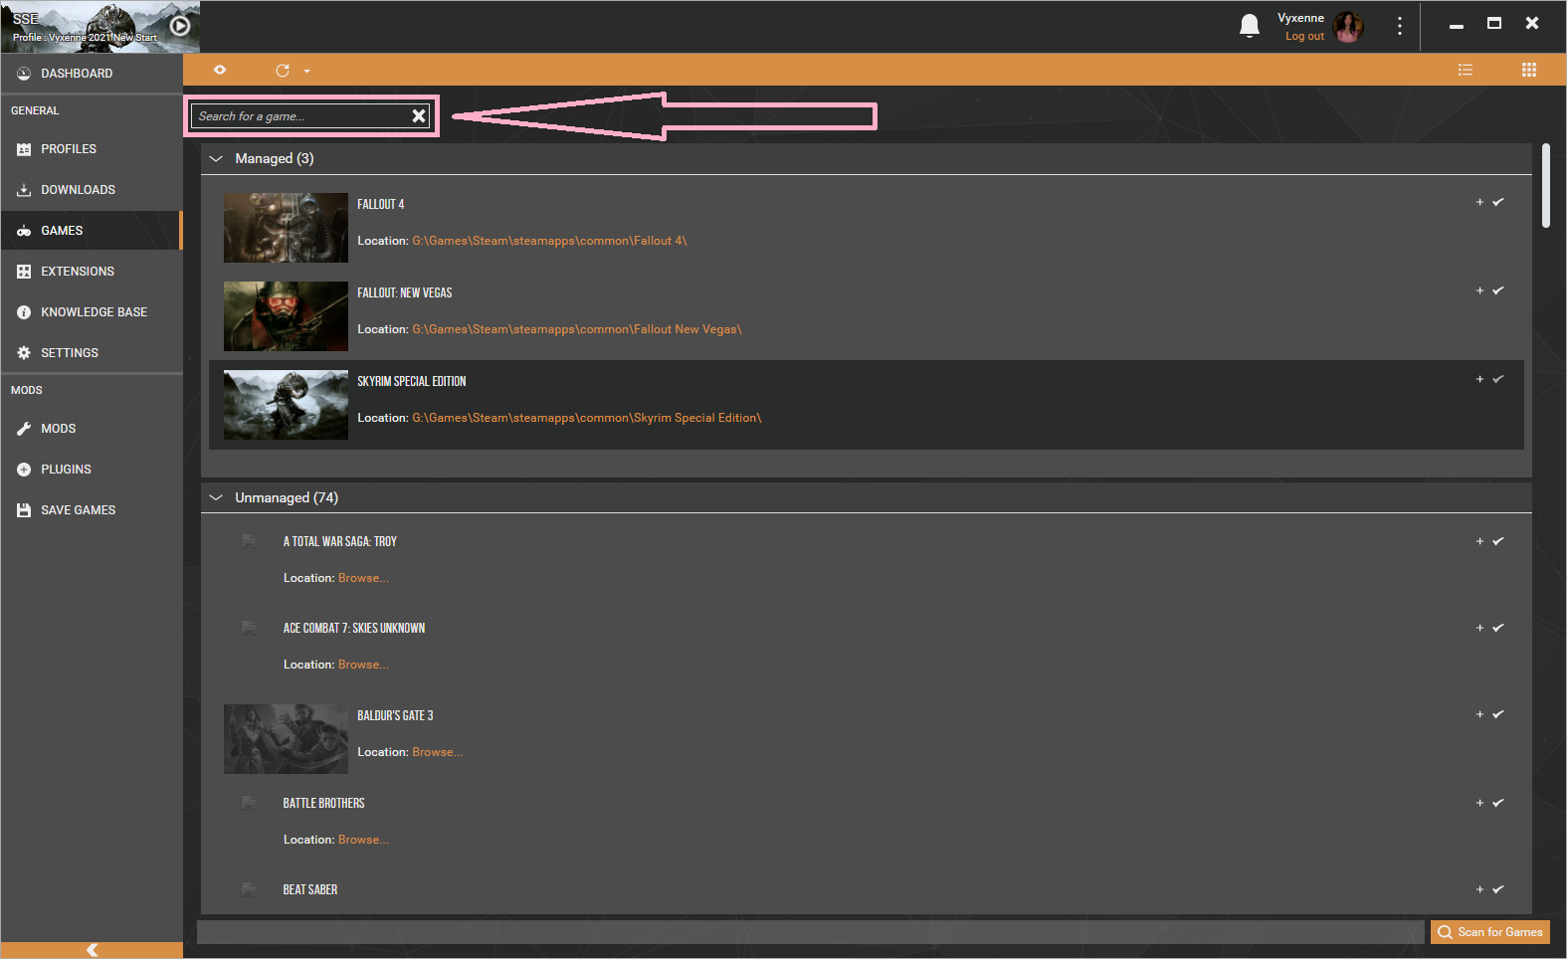
Task: Switch to list view layout
Action: pos(1466,70)
